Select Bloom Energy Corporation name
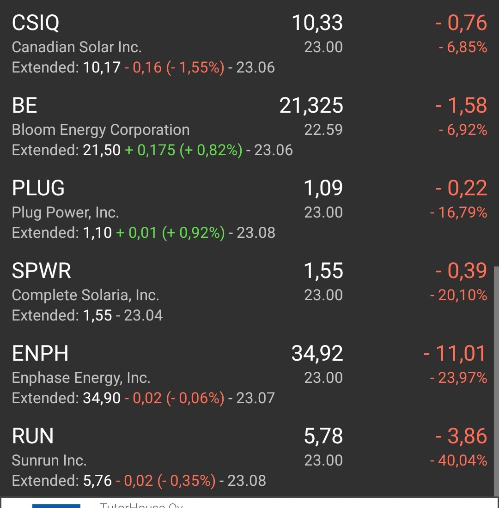The image size is (499, 508). pos(101,130)
